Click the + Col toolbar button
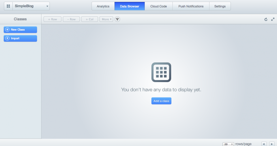Viewport: 277px width, 146px height. pos(89,19)
